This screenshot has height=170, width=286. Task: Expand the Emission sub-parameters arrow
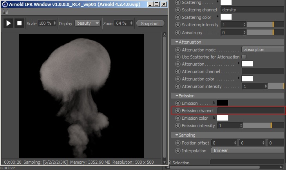(x=214, y=103)
